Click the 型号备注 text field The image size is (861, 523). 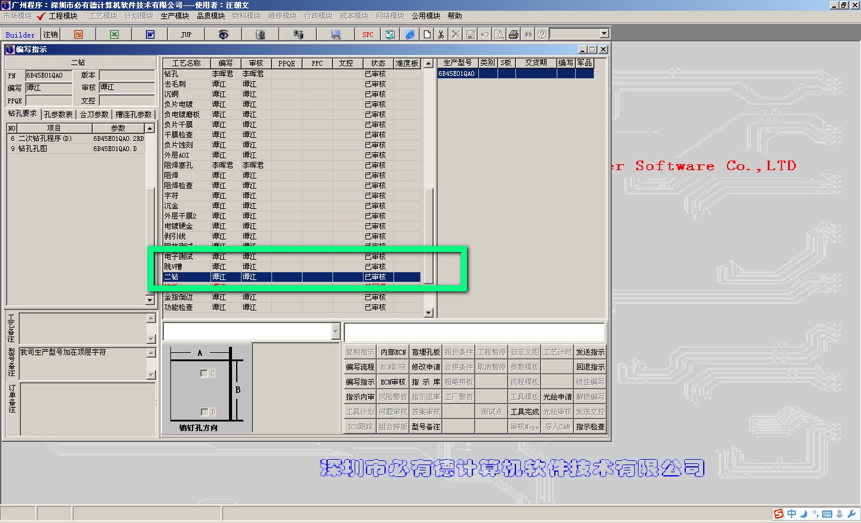83,364
